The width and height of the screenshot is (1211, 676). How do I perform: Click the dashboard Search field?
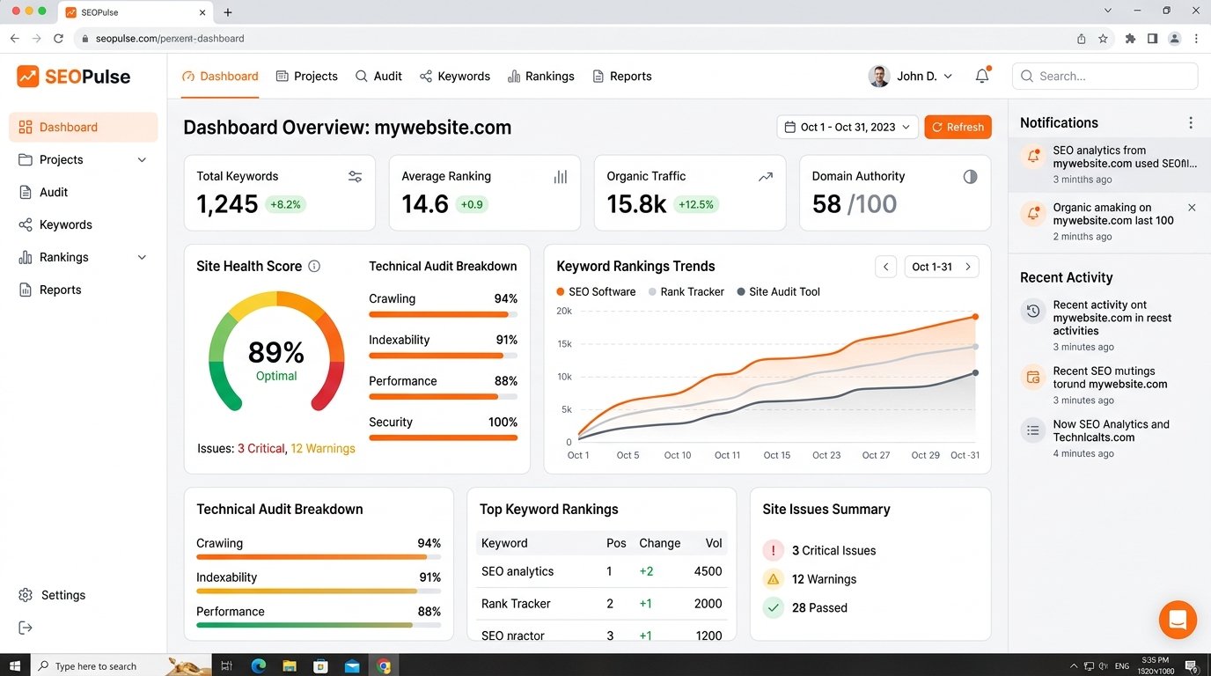pos(1105,77)
